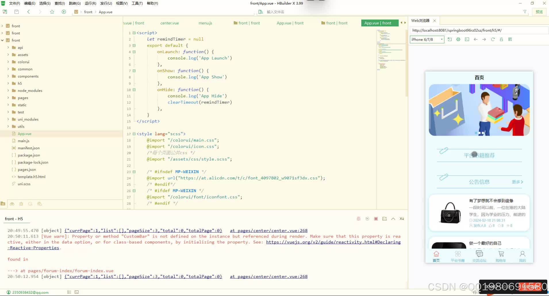Open 工具(T) menu
This screenshot has width=549, height=296.
(x=137, y=3)
